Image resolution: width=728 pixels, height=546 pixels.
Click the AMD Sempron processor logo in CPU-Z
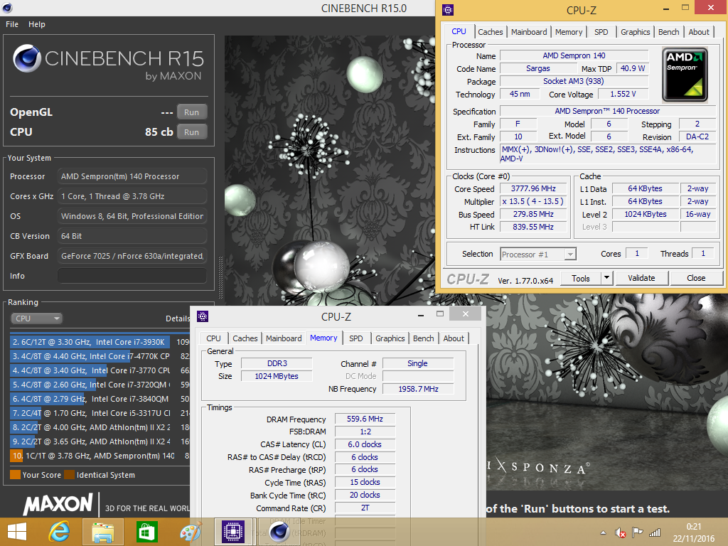click(x=685, y=74)
